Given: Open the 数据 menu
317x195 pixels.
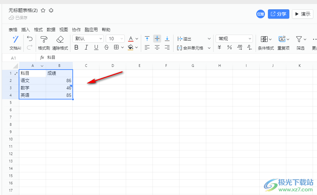Looking at the screenshot, I should click(x=51, y=30).
